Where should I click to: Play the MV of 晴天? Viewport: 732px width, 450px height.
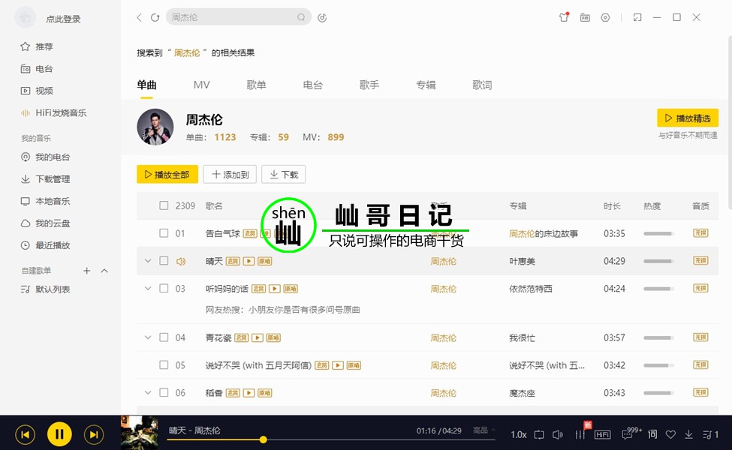pyautogui.click(x=249, y=261)
